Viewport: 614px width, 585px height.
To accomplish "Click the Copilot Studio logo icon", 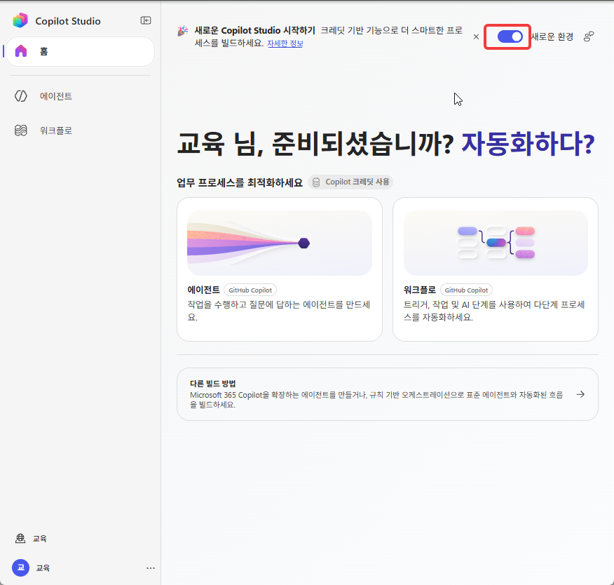I will pyautogui.click(x=20, y=20).
